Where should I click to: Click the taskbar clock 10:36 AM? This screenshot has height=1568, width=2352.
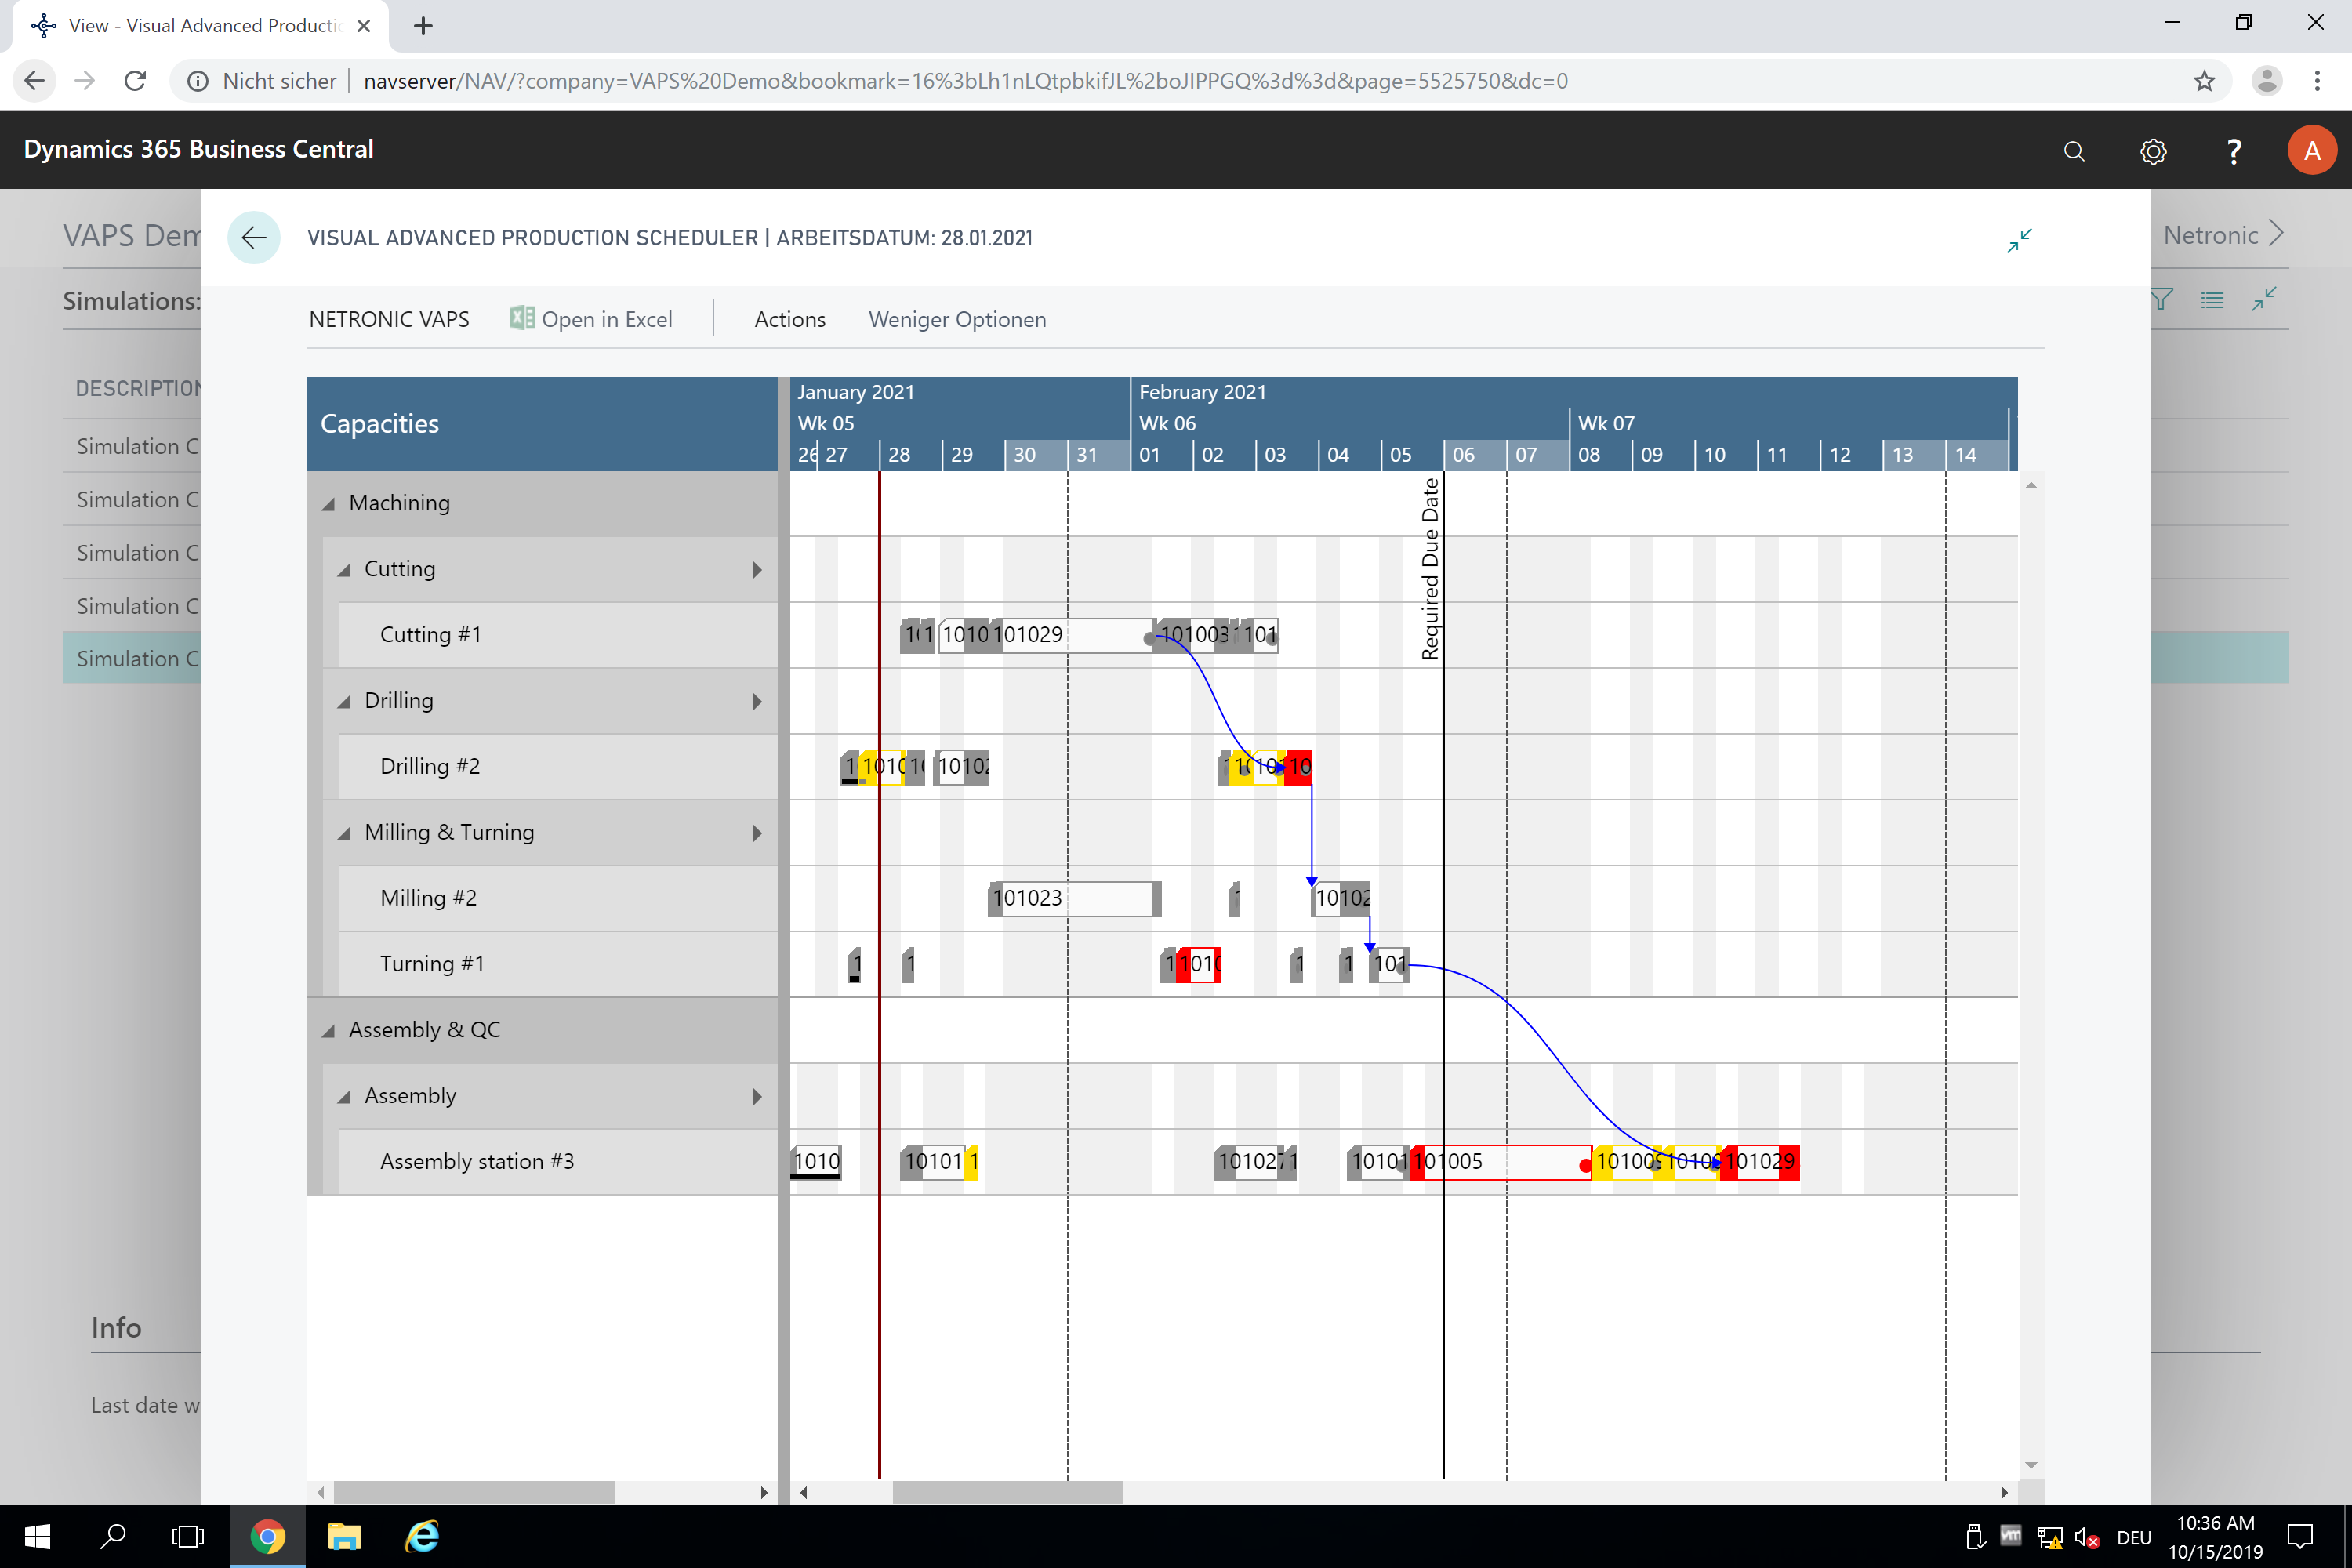(2215, 1523)
